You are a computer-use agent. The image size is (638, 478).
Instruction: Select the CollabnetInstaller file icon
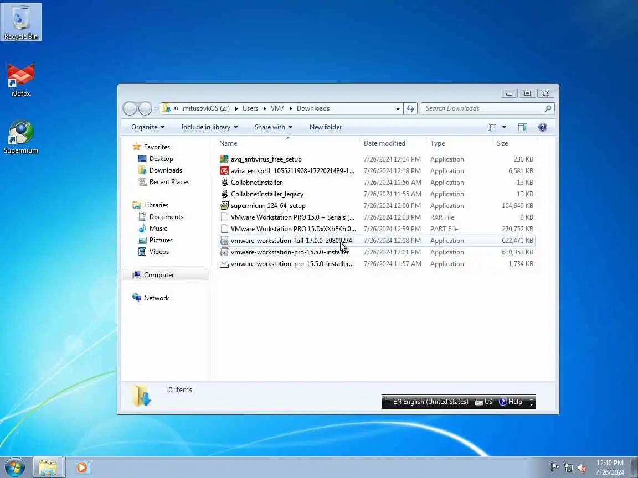224,182
